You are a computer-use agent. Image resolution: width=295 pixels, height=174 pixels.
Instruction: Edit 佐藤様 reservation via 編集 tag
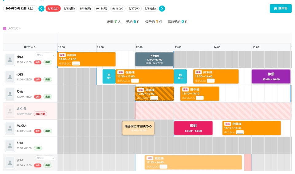click(120, 72)
